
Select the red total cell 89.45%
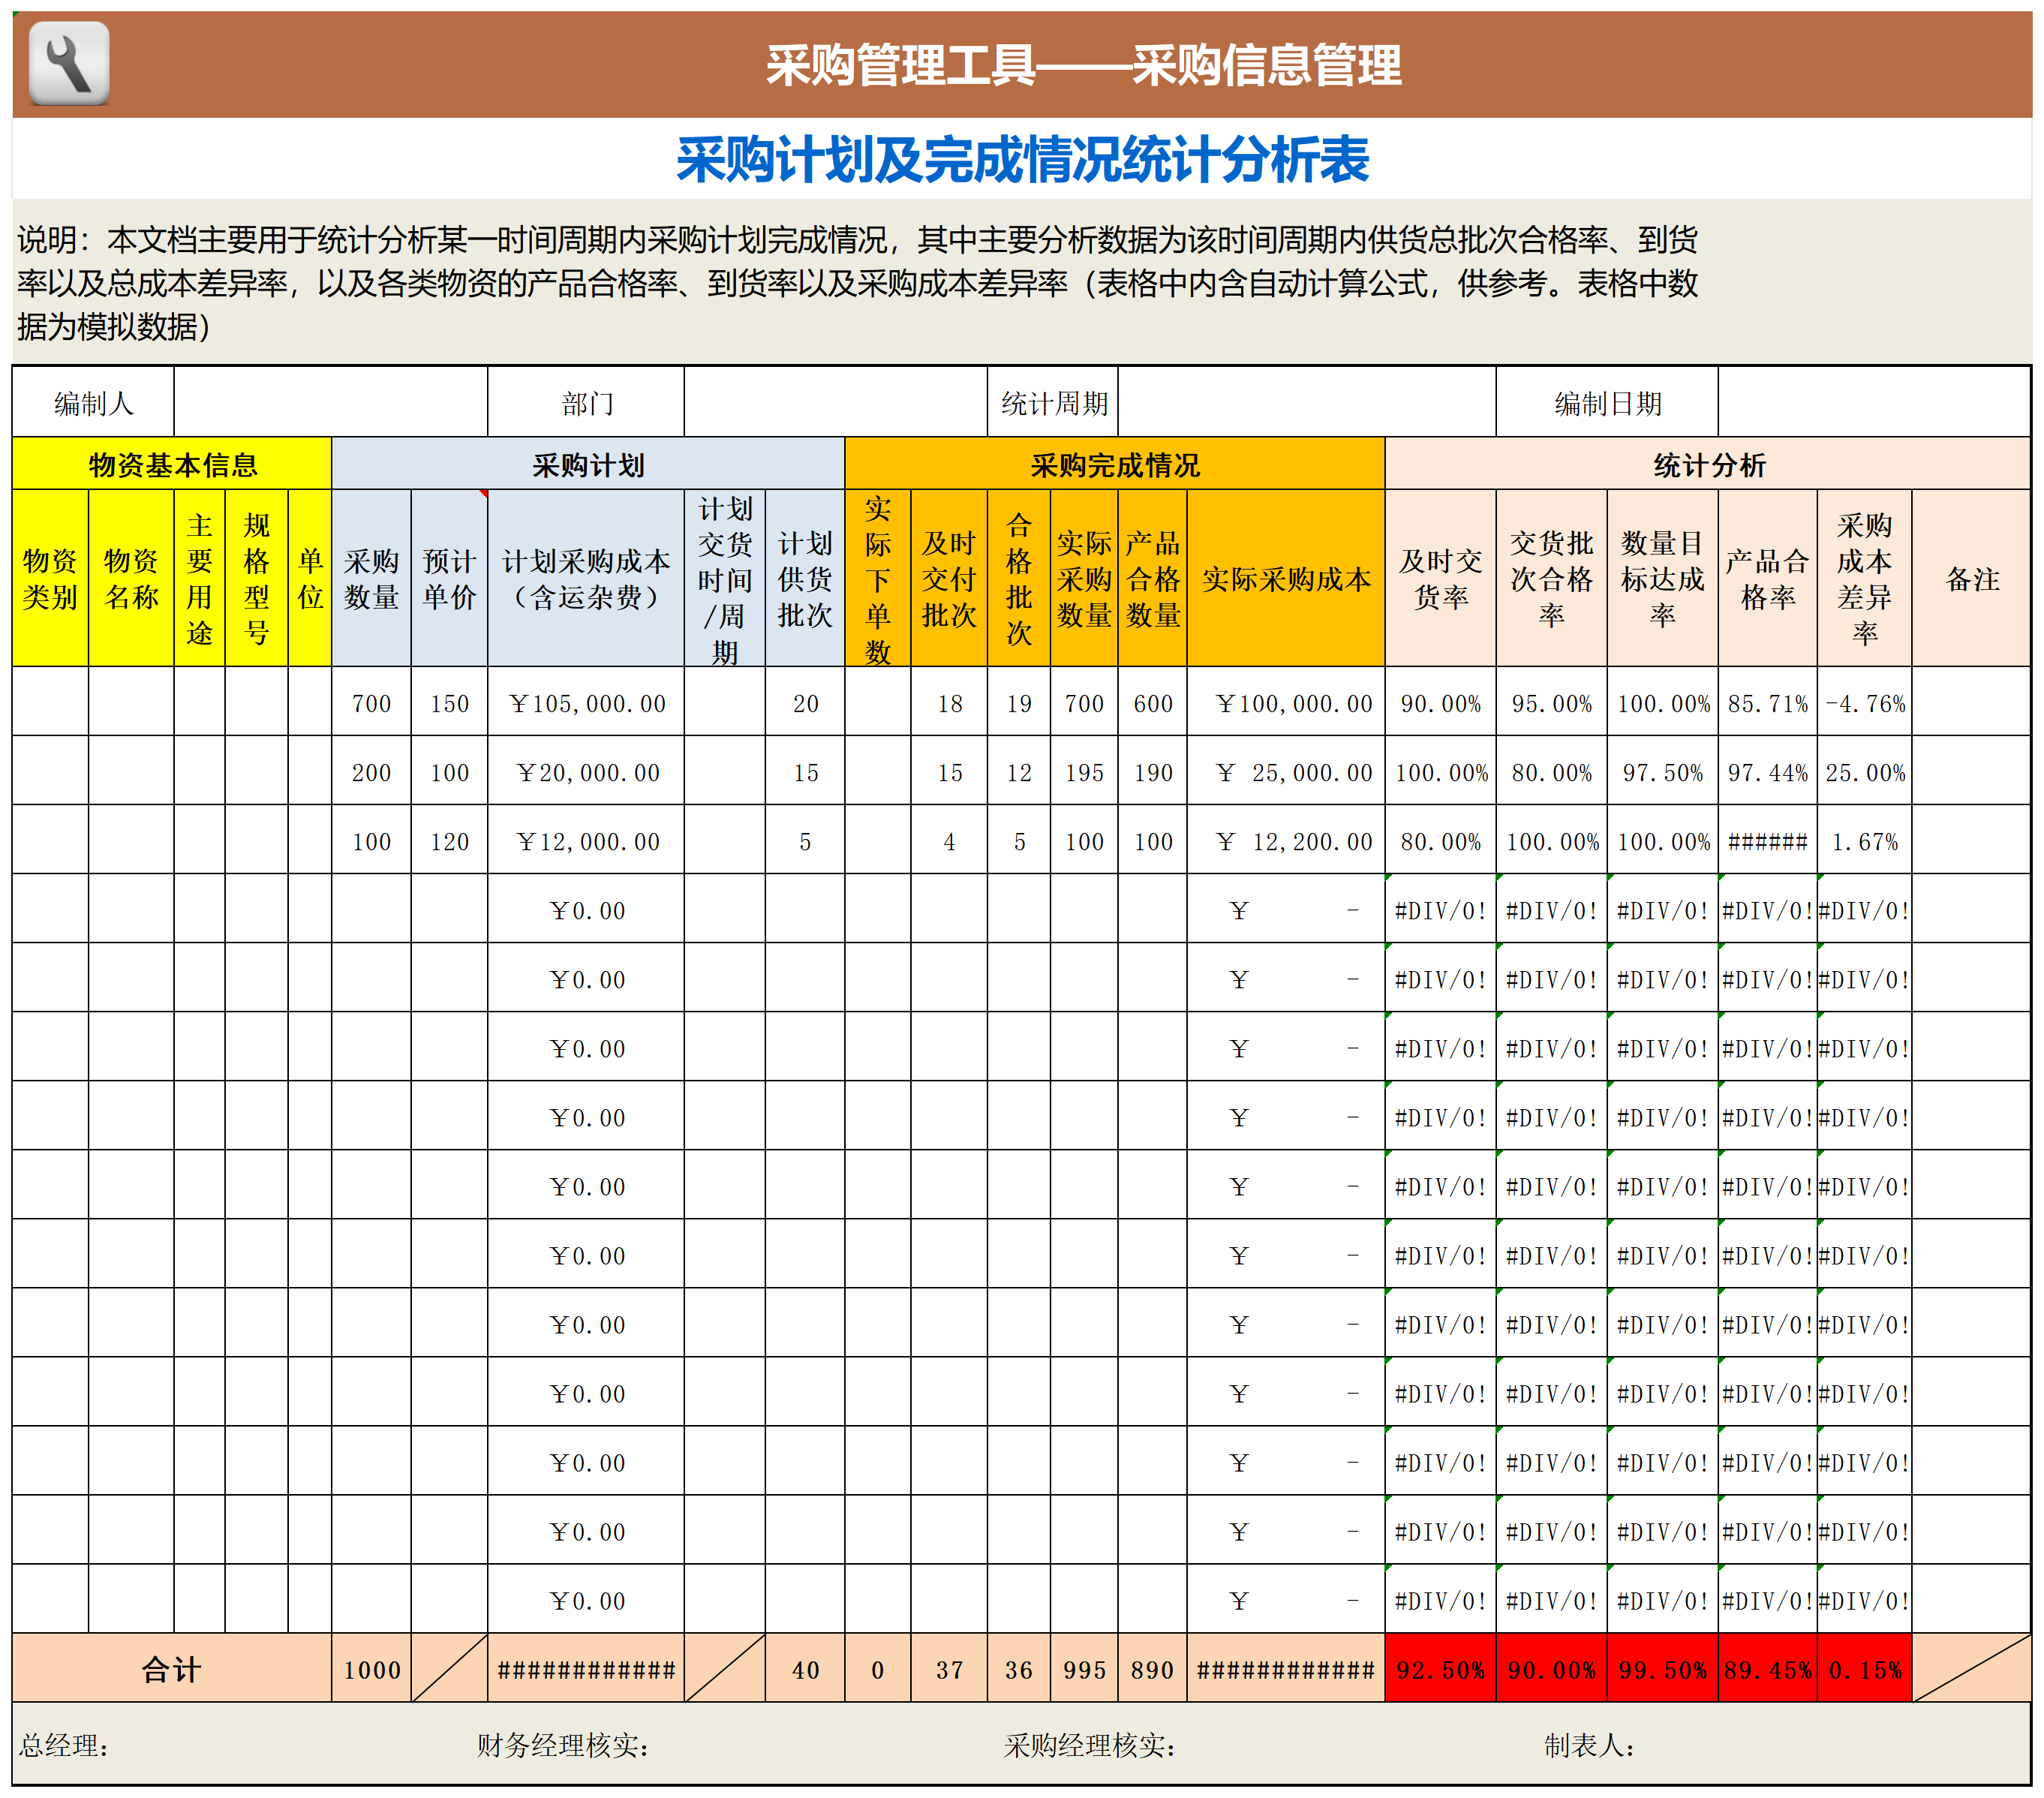1768,1668
